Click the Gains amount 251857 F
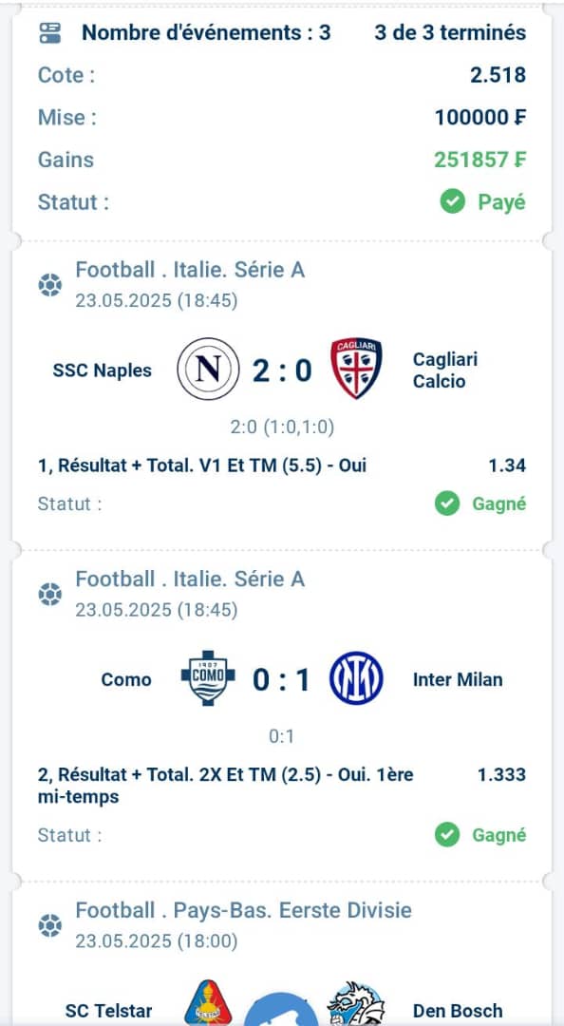 coord(480,160)
